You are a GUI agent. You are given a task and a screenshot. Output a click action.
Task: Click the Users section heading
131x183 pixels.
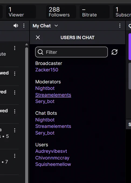tap(42, 145)
